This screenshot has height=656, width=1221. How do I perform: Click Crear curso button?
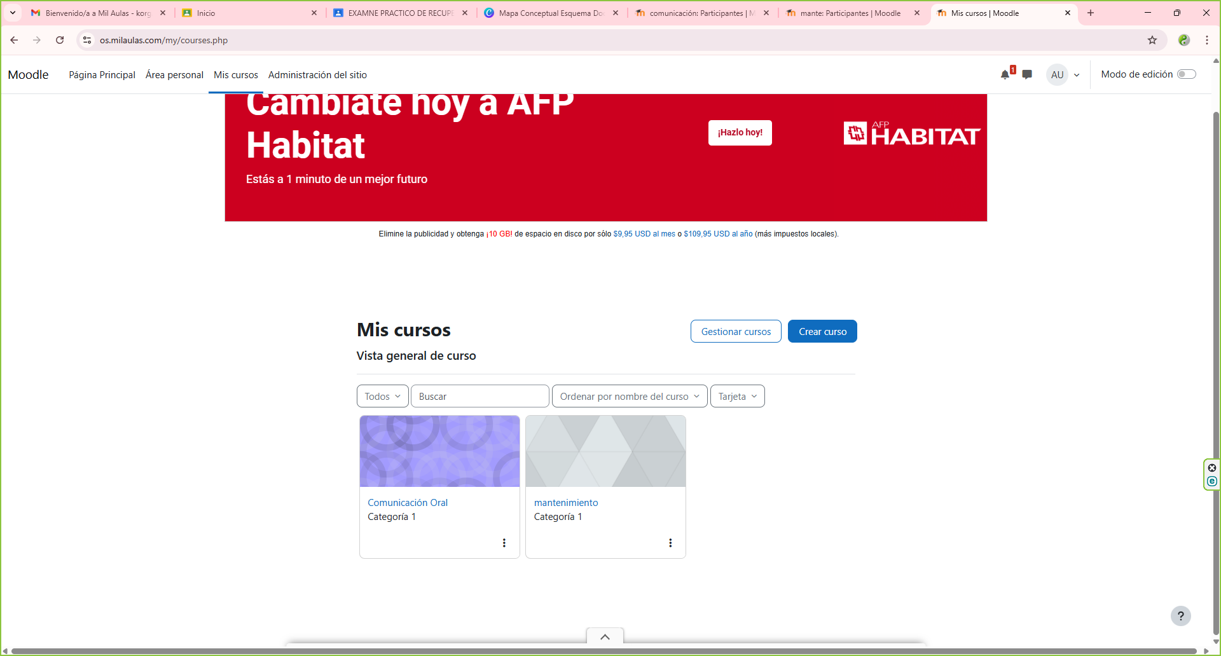pyautogui.click(x=822, y=331)
